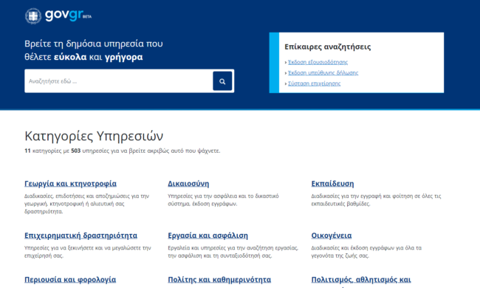Open the 'Εκπαίδευση' category

(332, 184)
